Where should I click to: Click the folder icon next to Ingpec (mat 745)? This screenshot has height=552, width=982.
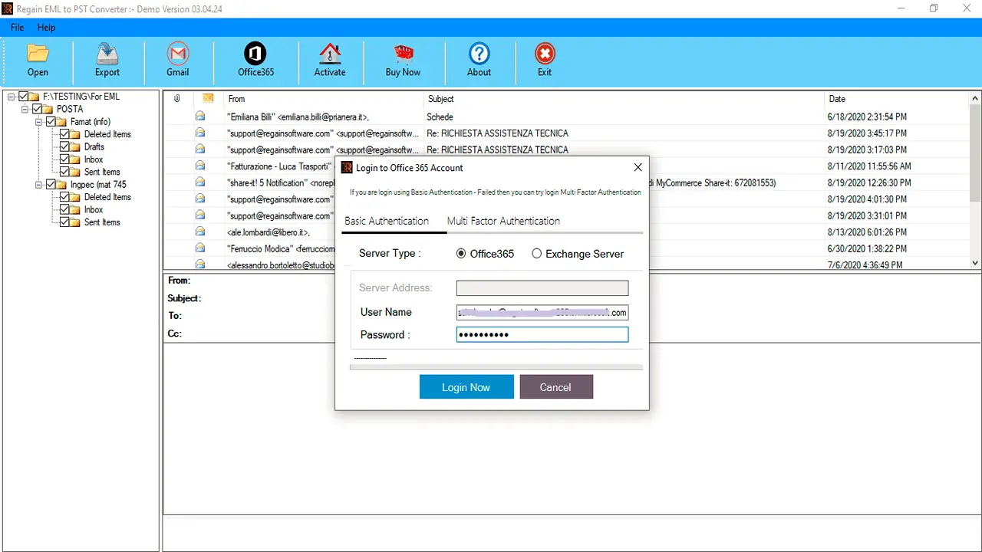click(x=61, y=185)
